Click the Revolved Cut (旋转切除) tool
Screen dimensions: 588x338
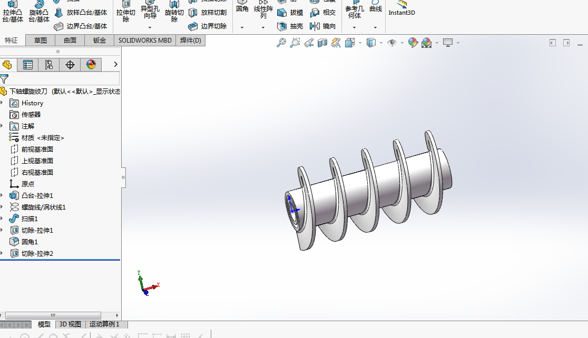tap(174, 12)
